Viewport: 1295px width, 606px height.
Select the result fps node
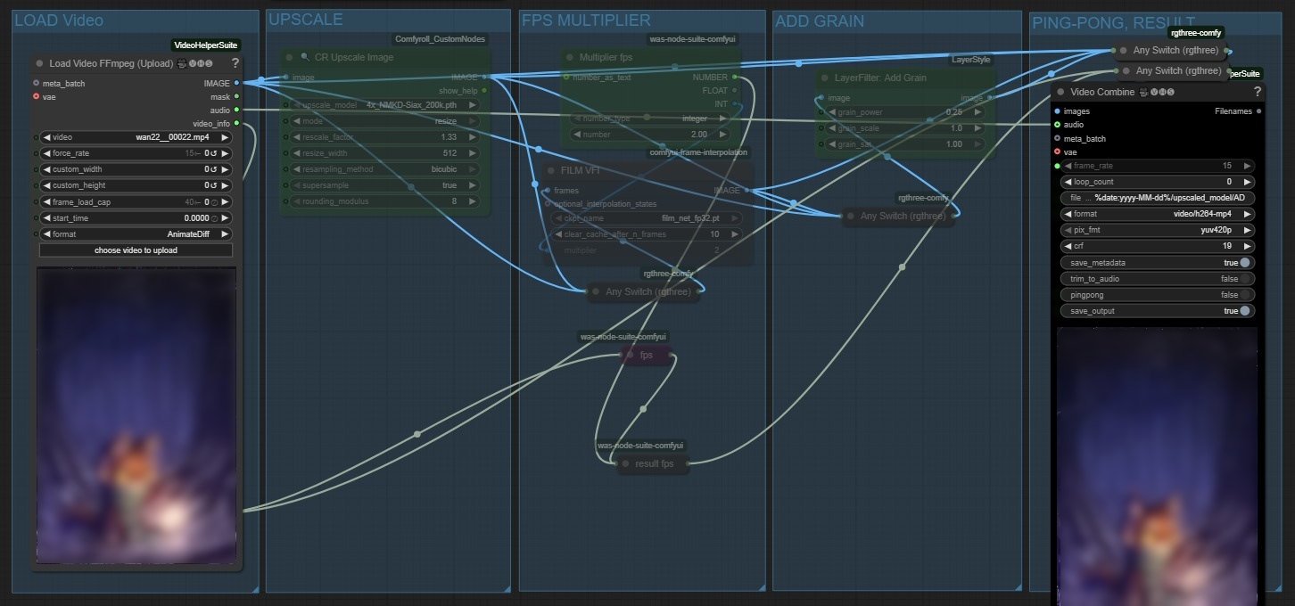[654, 463]
